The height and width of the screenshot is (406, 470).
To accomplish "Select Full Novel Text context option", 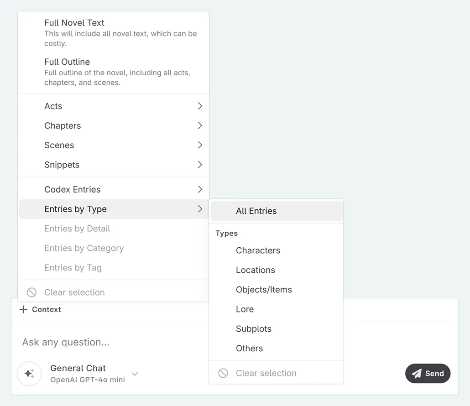I will (x=74, y=23).
